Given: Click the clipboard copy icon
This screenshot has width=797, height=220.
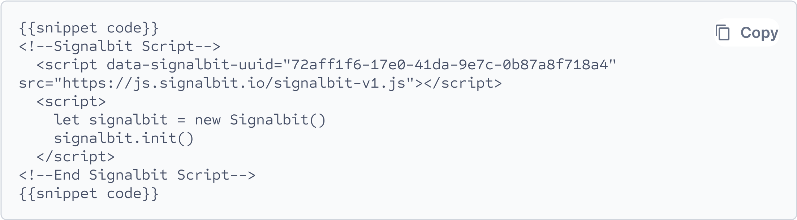Looking at the screenshot, I should click(x=723, y=33).
